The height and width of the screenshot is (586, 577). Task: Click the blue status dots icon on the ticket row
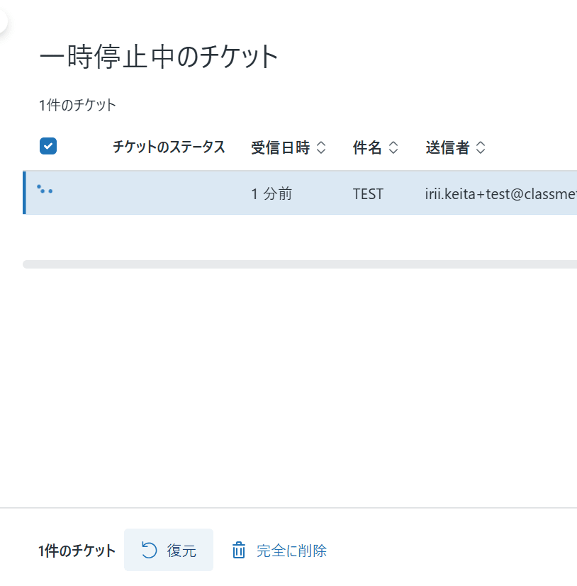pos(45,189)
